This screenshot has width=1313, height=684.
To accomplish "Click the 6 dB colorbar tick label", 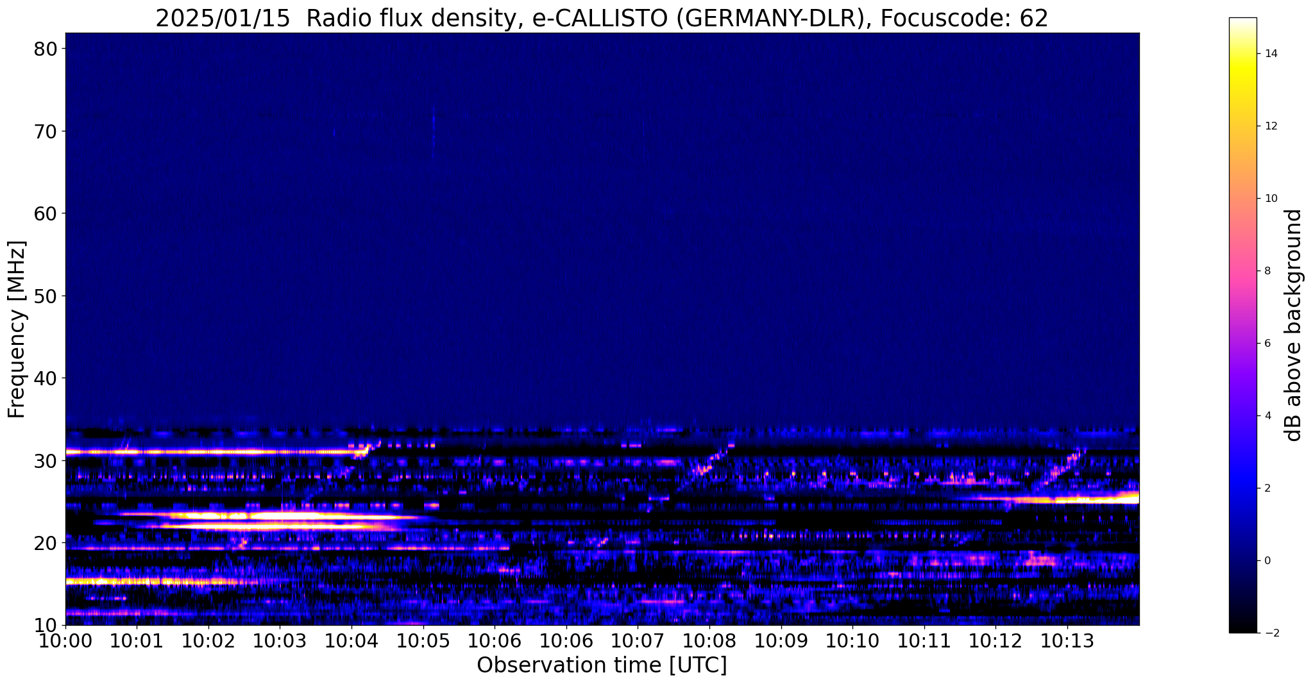I will pos(1266,344).
